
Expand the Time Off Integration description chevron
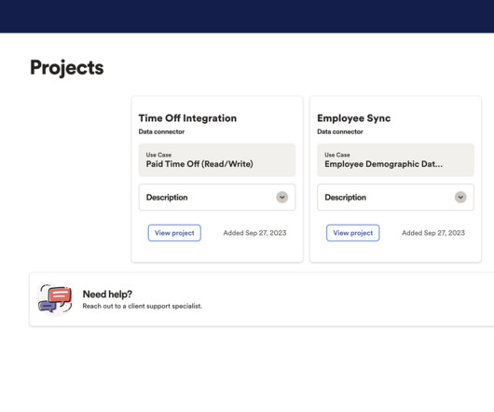tap(282, 198)
